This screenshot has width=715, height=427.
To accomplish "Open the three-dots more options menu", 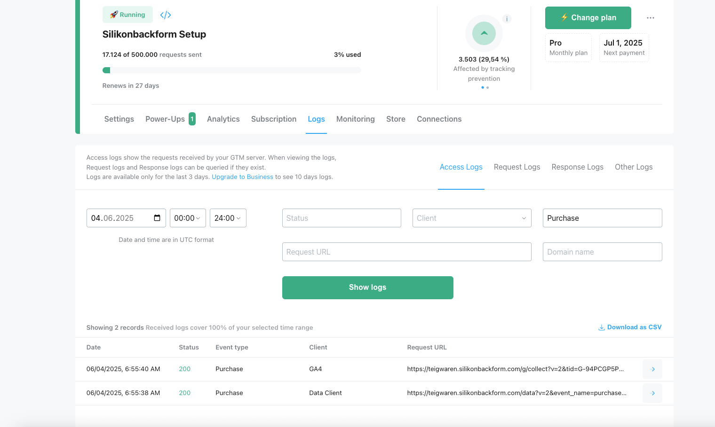I will [651, 18].
